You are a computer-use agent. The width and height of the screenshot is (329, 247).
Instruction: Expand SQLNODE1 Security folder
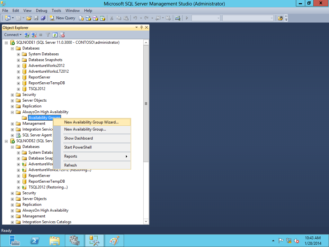point(13,95)
